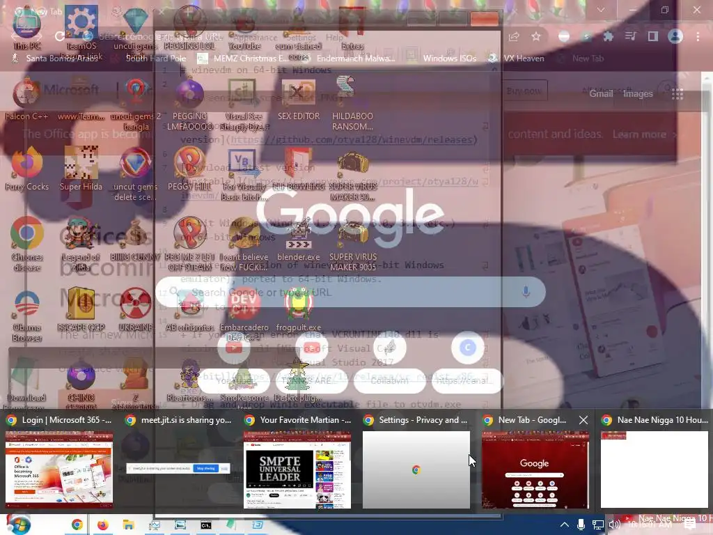Toggle the Chrome side panel icon

click(x=653, y=36)
